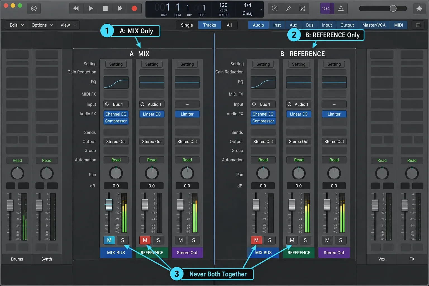Click the volume fader on MIX BUS in section A
This screenshot has width=429, height=286.
109,204
